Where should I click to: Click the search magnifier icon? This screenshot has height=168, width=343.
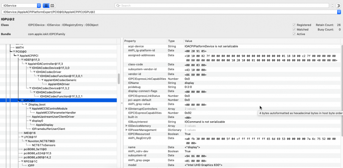point(118,5)
